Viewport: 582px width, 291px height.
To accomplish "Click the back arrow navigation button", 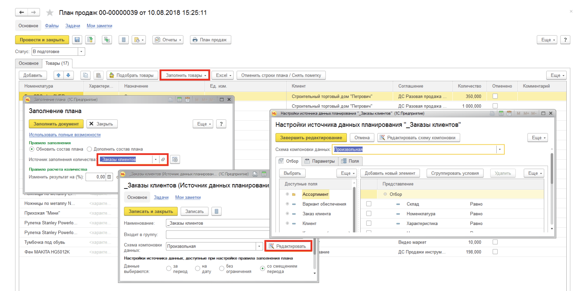I will pos(22,12).
